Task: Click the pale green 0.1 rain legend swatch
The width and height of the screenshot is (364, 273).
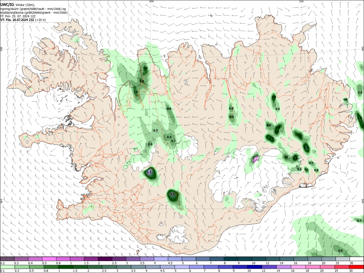Action: [x=7, y=267]
